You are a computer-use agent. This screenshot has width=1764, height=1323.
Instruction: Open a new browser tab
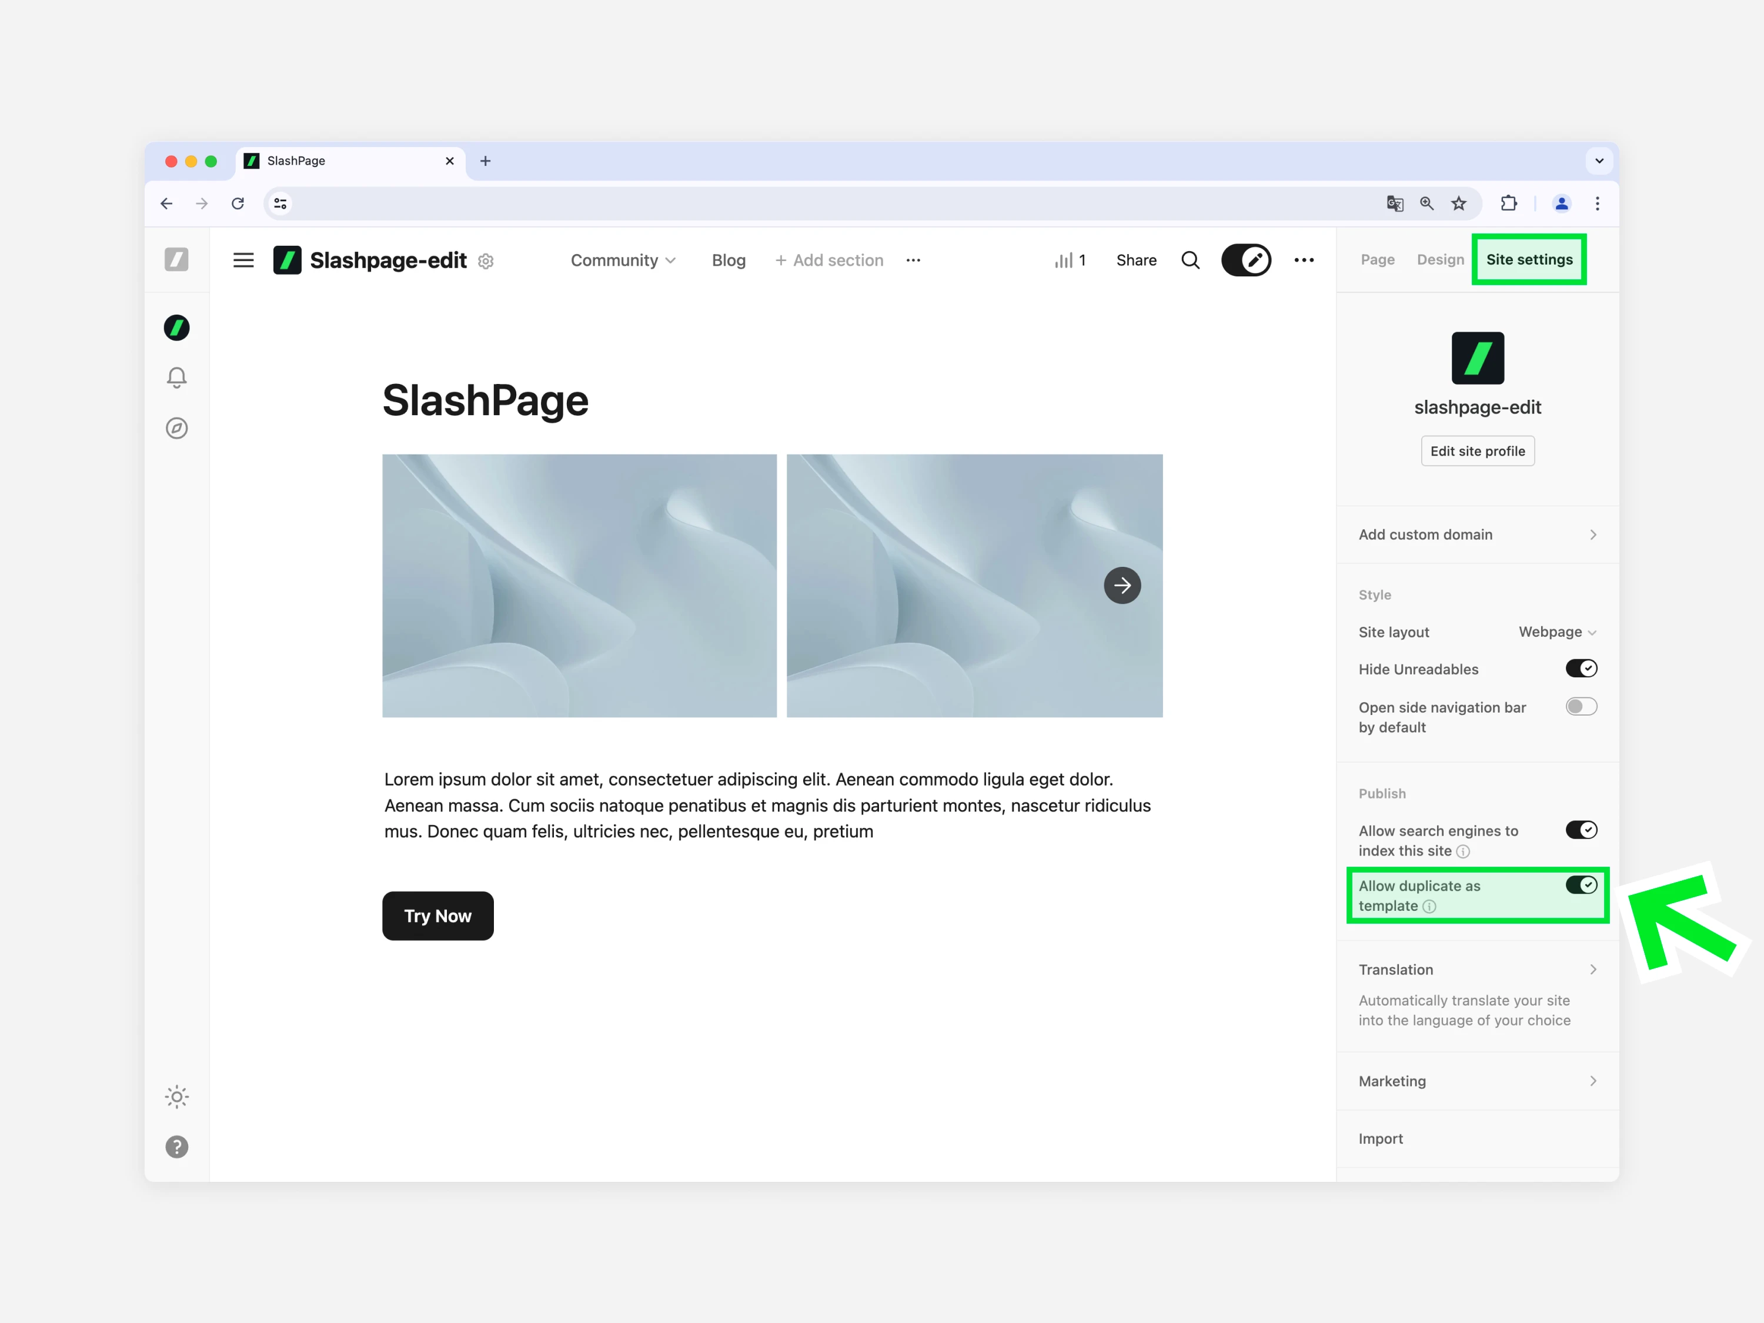485,161
